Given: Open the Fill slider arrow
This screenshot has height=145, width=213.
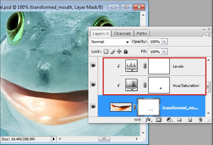Looking at the screenshot, I should (164, 52).
